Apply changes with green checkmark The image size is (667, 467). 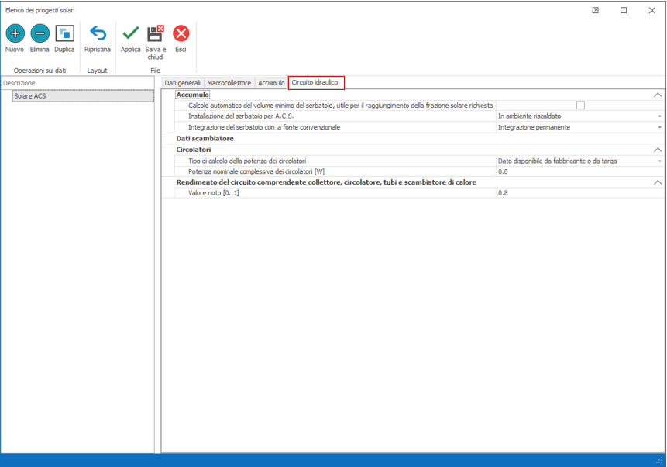pos(131,33)
